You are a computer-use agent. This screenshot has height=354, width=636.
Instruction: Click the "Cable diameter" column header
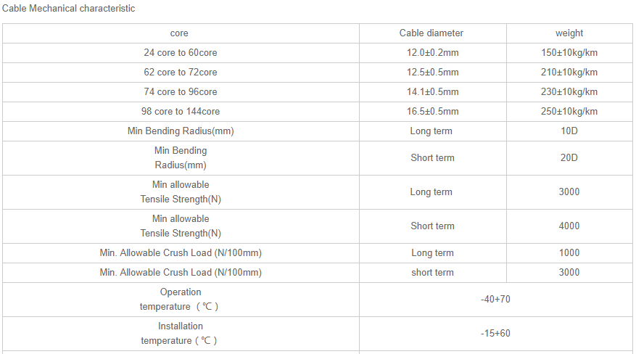tap(431, 33)
